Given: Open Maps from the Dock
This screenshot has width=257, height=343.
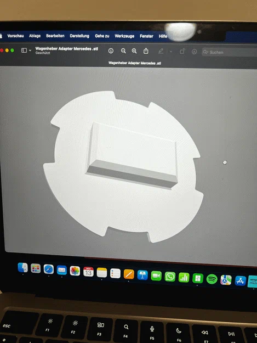Looking at the screenshot, I should tap(226, 280).
